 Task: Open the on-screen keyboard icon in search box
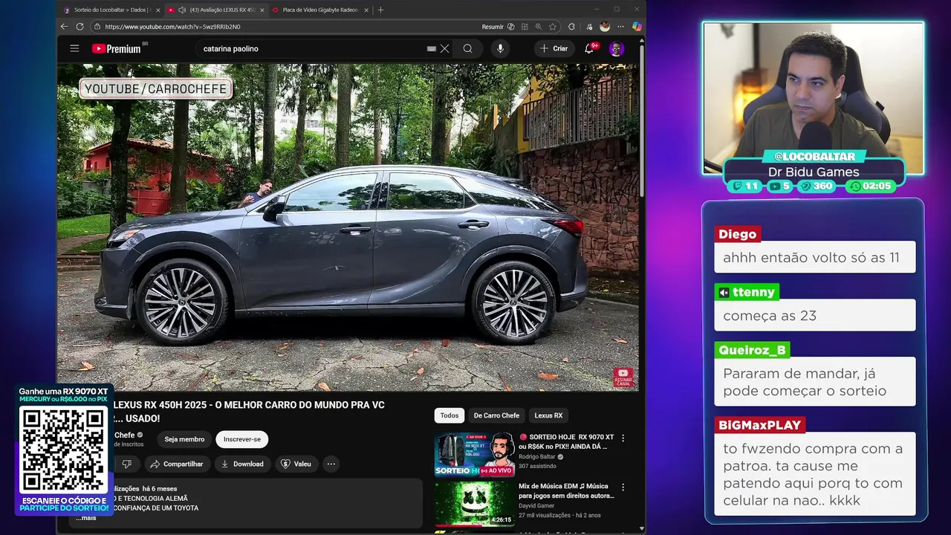point(432,48)
